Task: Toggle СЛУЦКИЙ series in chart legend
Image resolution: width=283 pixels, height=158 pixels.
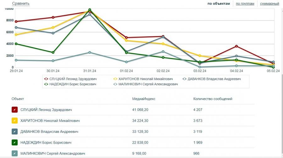Action: pyautogui.click(x=71, y=79)
